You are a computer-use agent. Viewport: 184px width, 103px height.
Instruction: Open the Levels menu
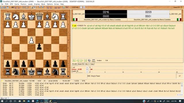coord(30,4)
